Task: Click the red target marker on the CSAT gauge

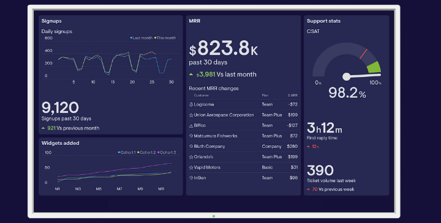Action: click(x=363, y=54)
